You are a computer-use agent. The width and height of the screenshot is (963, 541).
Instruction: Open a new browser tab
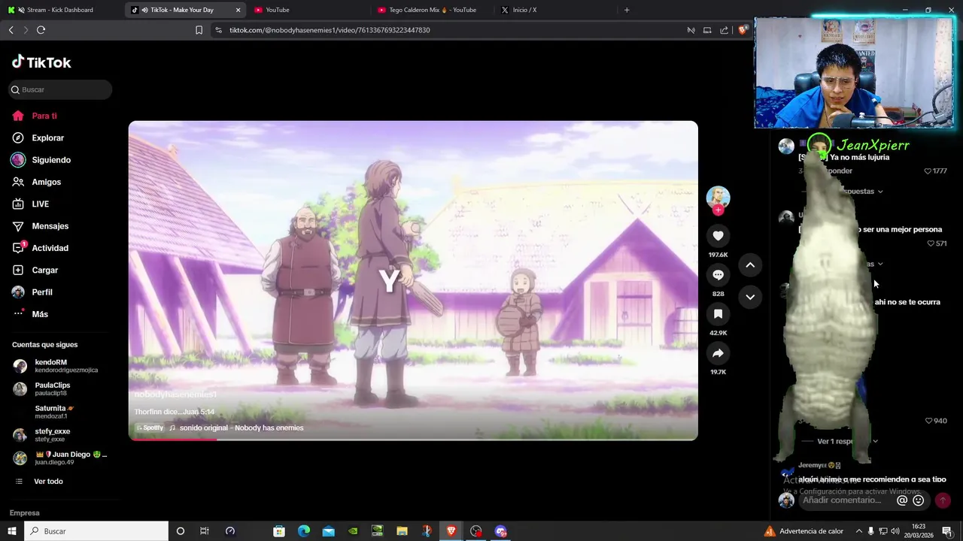pyautogui.click(x=627, y=10)
